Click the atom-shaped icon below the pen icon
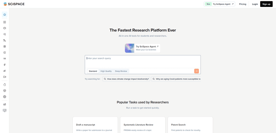The height and width of the screenshot is (133, 276). coord(5,46)
